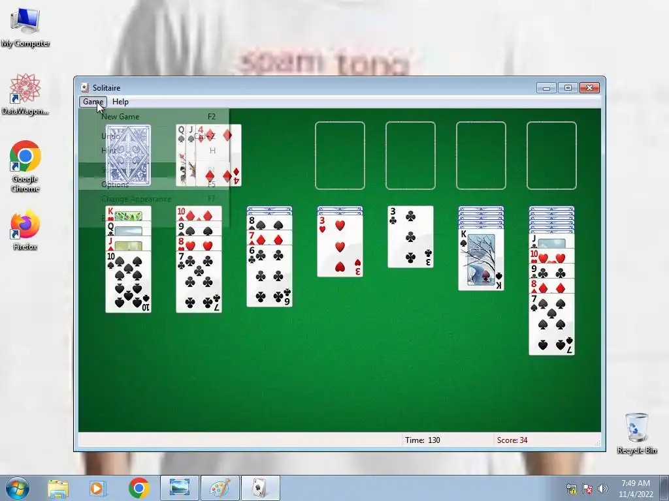The image size is (669, 501).
Task: Click the 6 of clubs card
Action: [x=269, y=276]
